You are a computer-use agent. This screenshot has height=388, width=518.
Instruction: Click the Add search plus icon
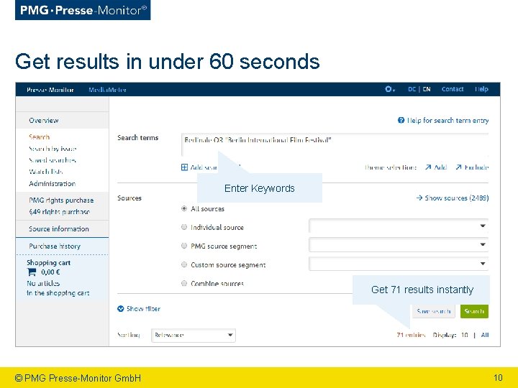(184, 167)
